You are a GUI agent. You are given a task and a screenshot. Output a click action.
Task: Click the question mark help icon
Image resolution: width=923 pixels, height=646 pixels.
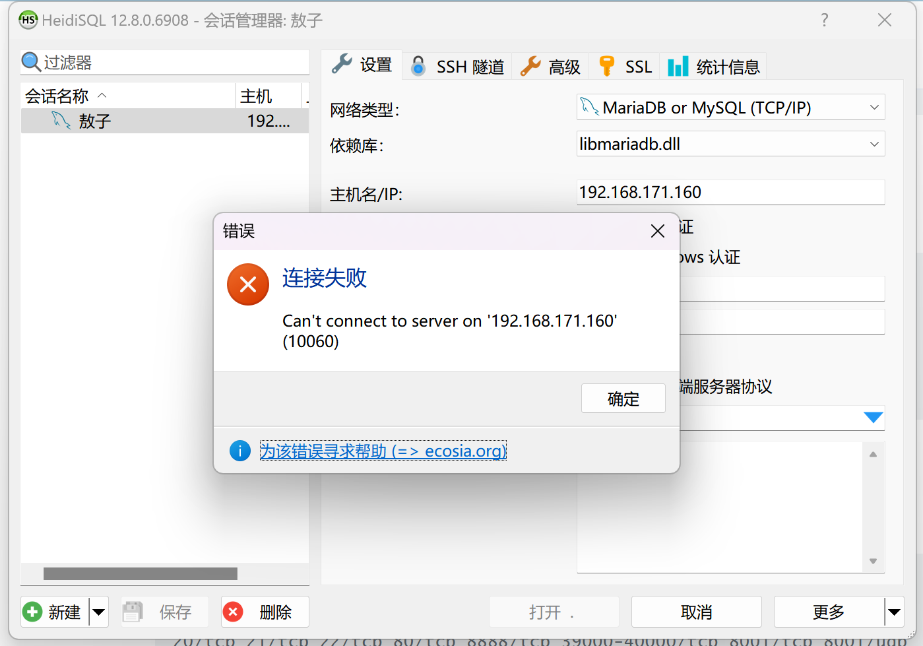click(824, 20)
